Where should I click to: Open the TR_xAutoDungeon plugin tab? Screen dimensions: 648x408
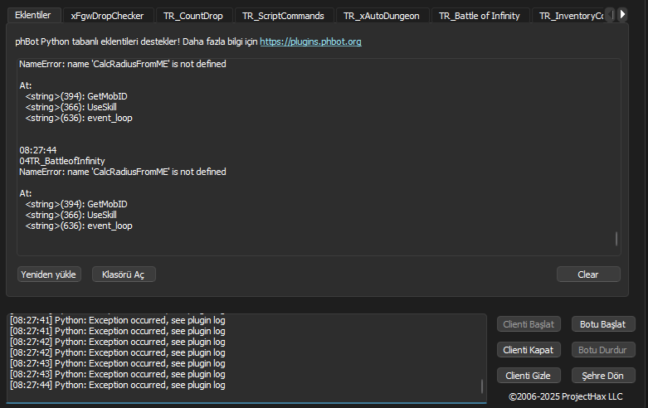(x=382, y=16)
